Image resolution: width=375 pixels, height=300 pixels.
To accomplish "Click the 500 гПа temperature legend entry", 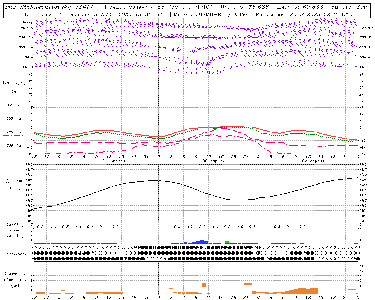I will point(13,146).
